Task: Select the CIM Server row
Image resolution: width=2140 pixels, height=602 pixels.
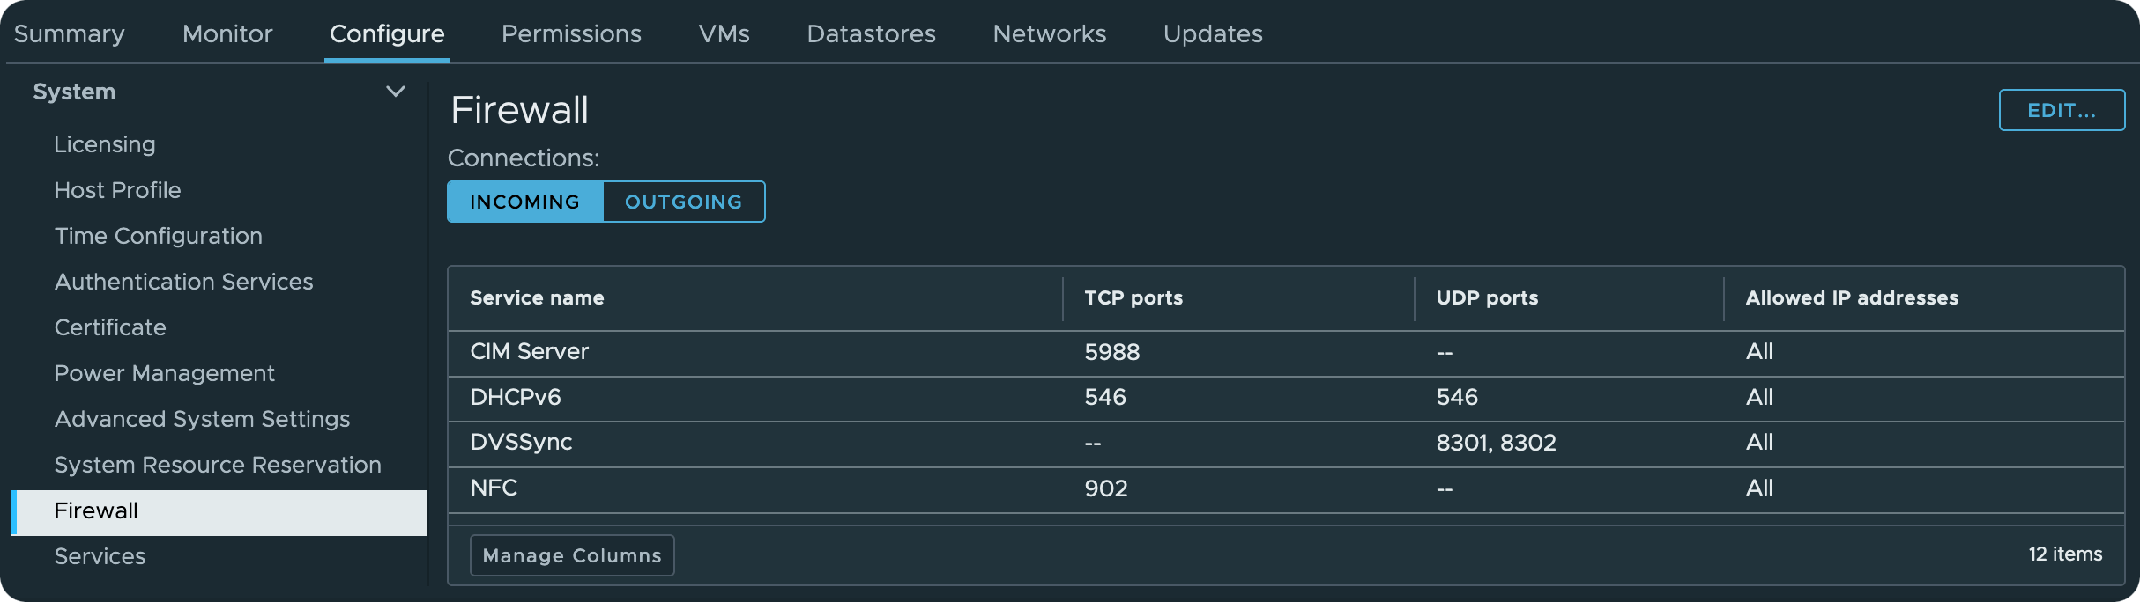Action: [1286, 352]
